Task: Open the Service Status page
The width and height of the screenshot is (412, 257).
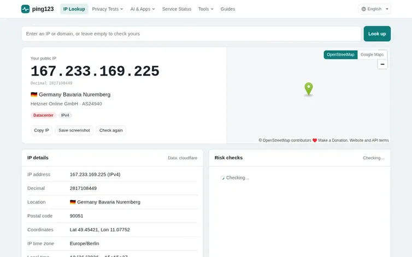Action: pyautogui.click(x=176, y=9)
